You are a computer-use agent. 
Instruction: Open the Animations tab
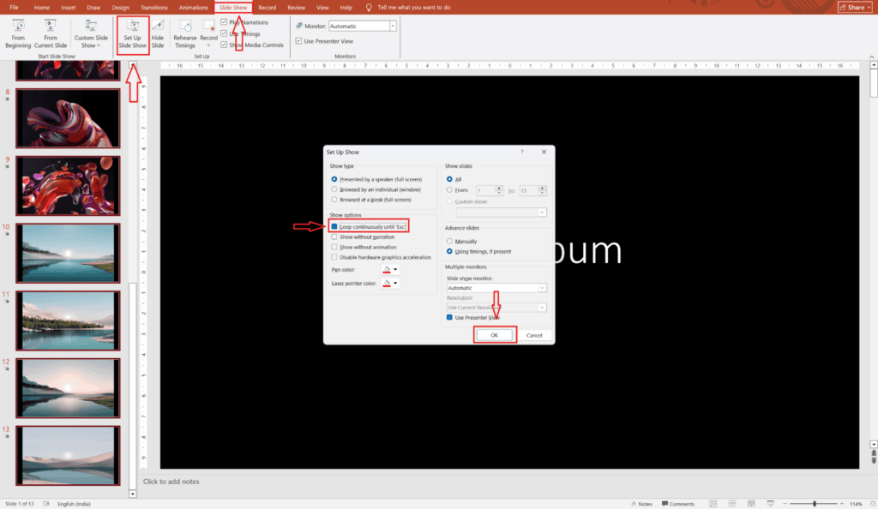(x=193, y=7)
